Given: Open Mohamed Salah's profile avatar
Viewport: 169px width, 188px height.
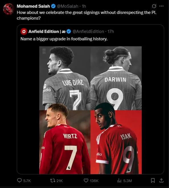Looking at the screenshot, I should [x=9, y=9].
